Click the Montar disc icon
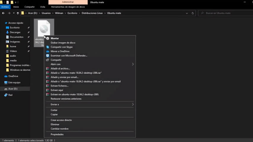Image resolution: width=253 pixels, height=142 pixels. click(48, 38)
